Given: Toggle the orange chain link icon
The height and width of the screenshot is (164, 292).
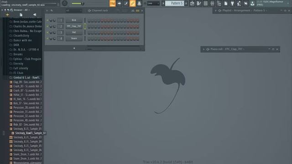Looking at the screenshot, I should pos(133,3).
